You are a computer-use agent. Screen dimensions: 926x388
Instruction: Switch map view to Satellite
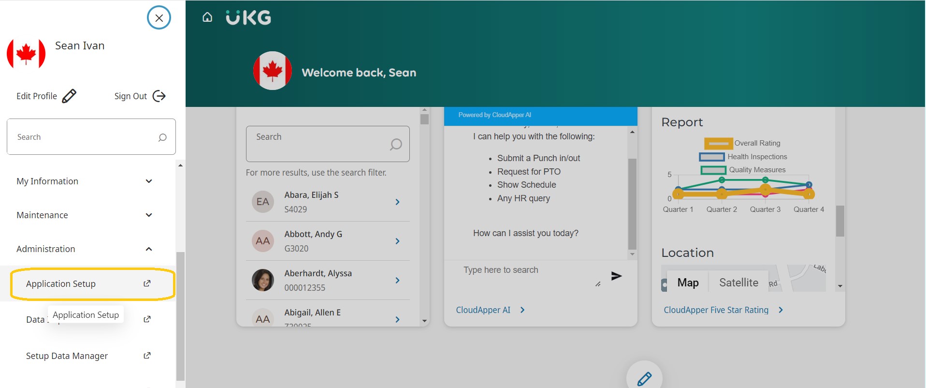coord(738,283)
